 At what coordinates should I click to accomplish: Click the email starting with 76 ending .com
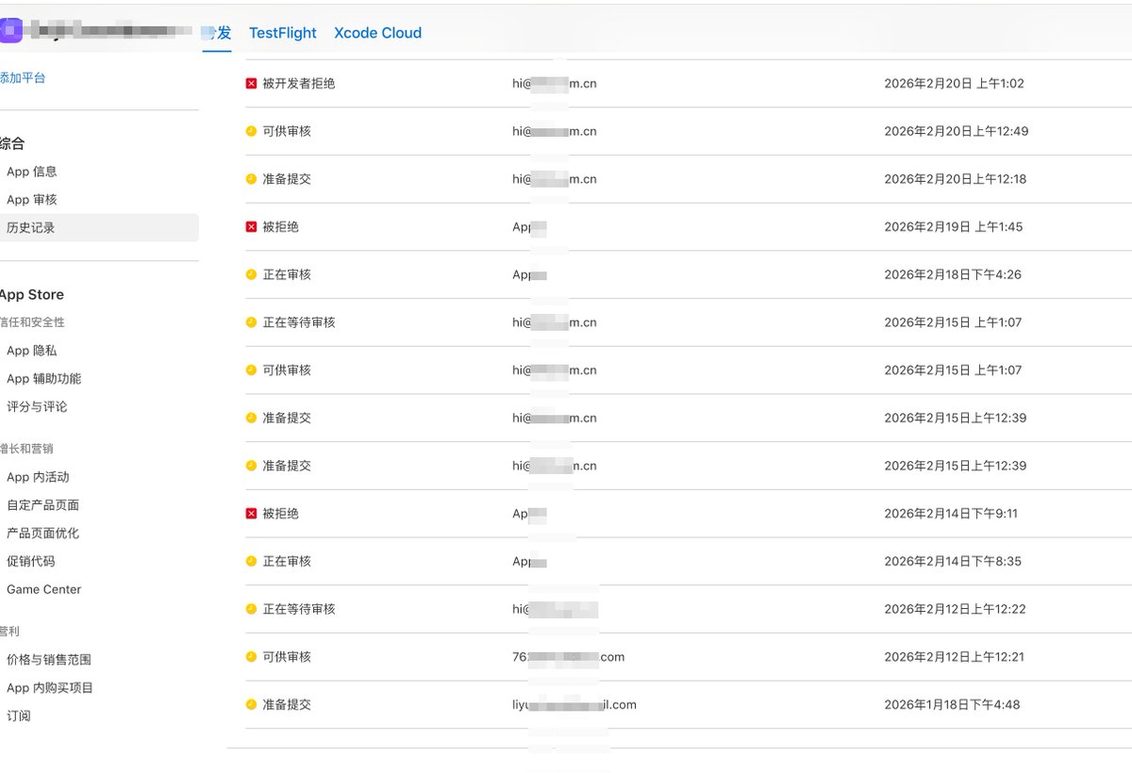coord(569,657)
